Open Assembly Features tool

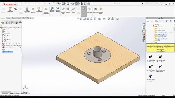(52, 10)
